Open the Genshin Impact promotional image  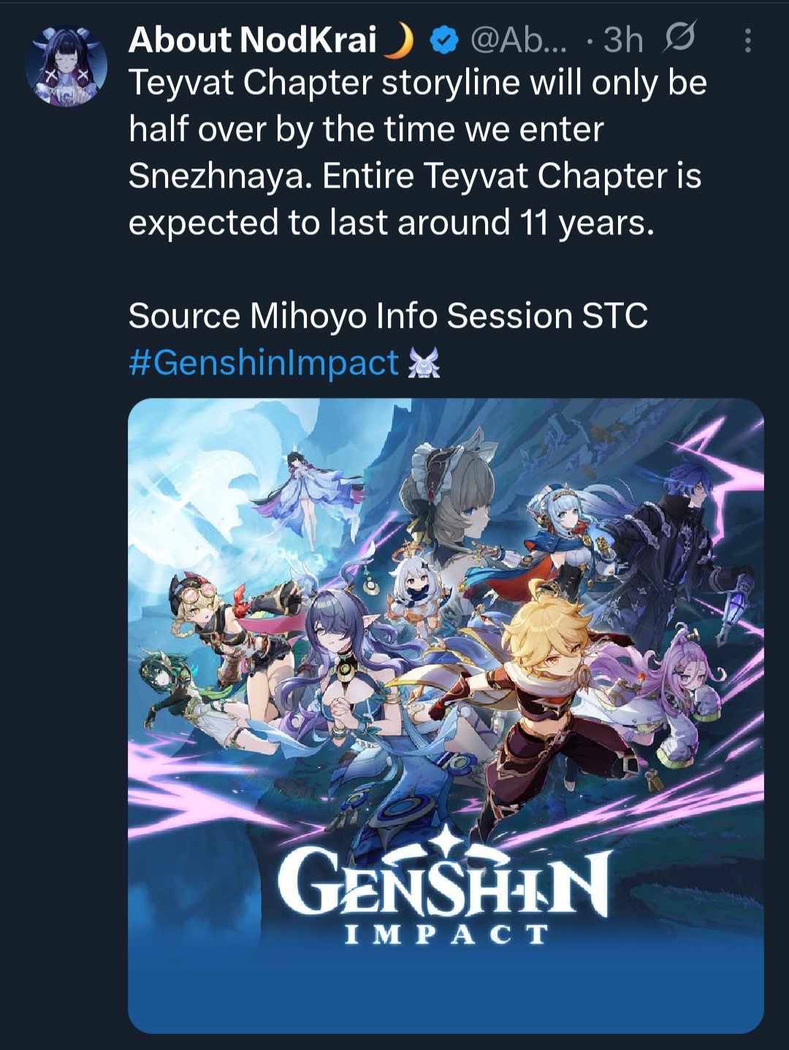pos(446,716)
